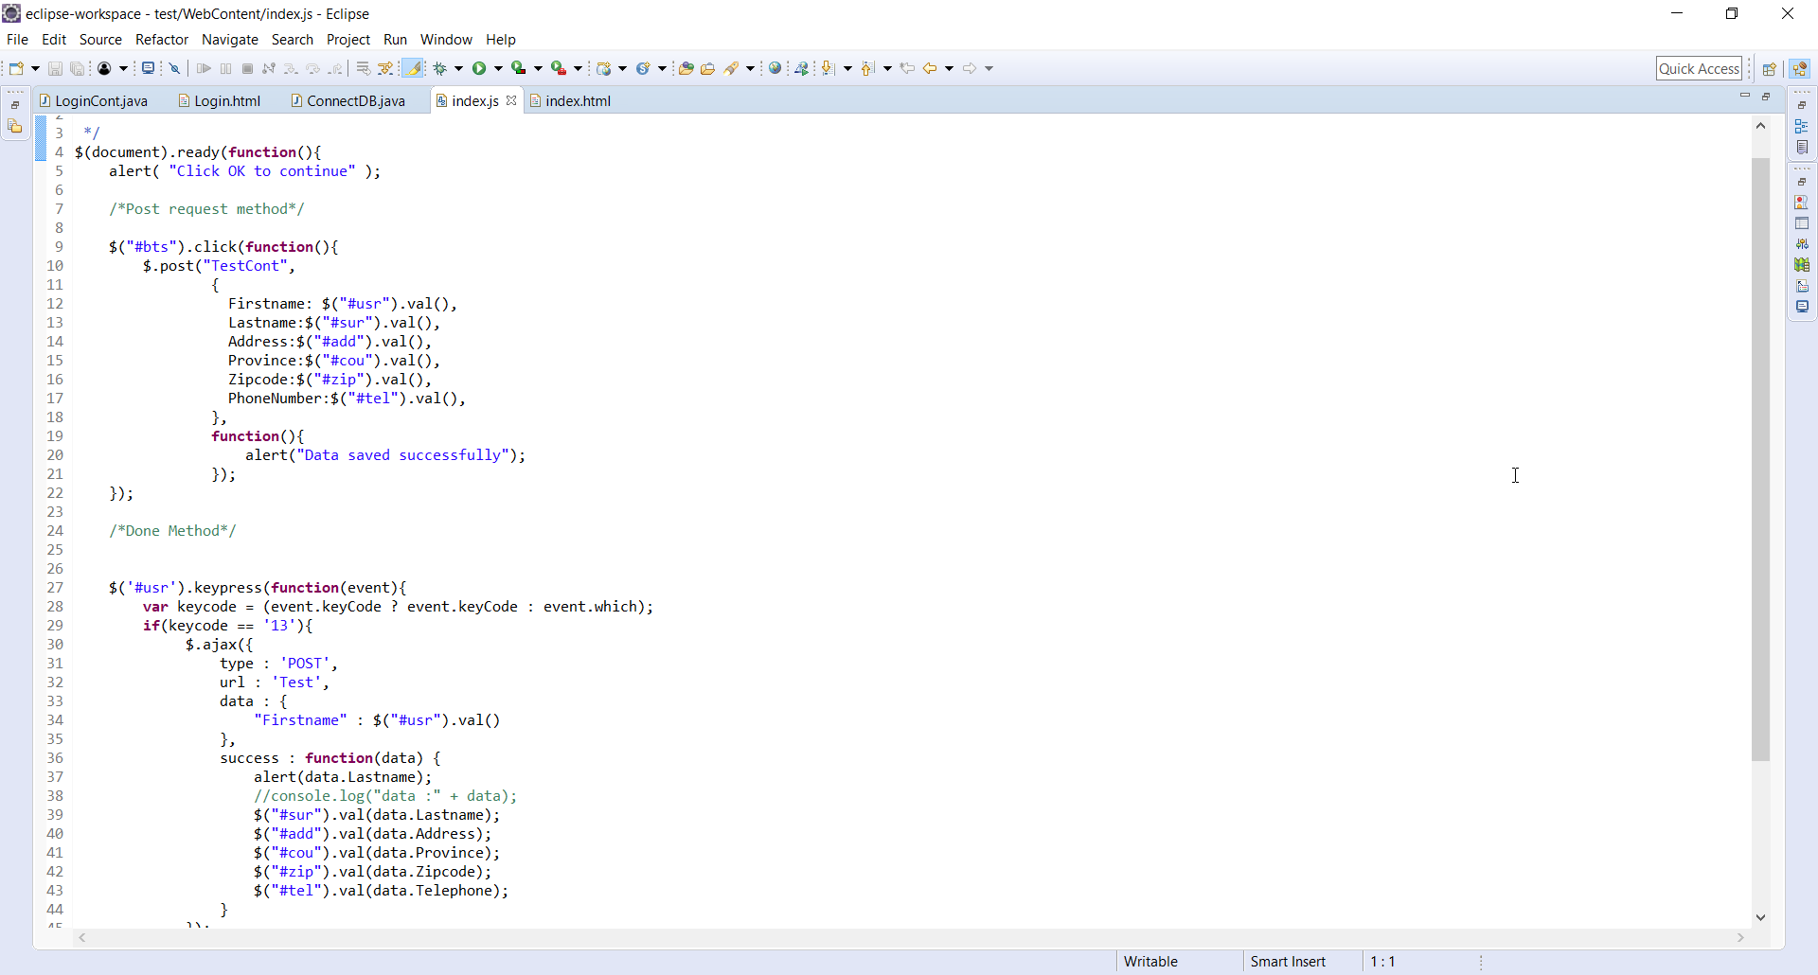Click the forward navigation arrow
The height and width of the screenshot is (975, 1818).
point(971,67)
